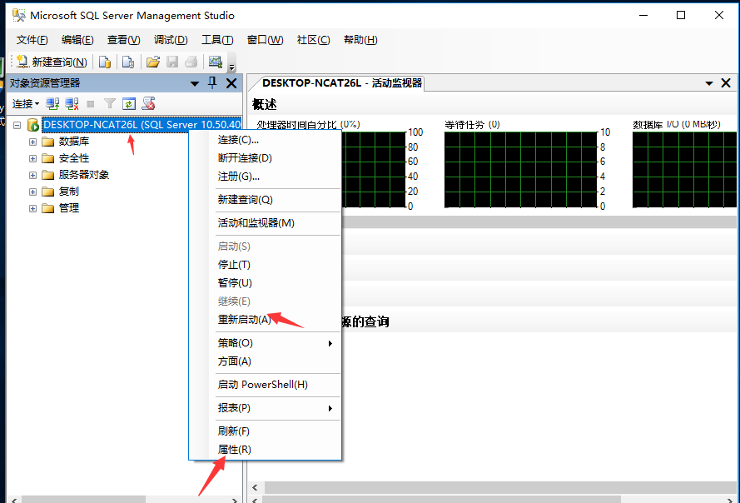Open the 编辑(E) menu
The image size is (740, 503).
(77, 40)
